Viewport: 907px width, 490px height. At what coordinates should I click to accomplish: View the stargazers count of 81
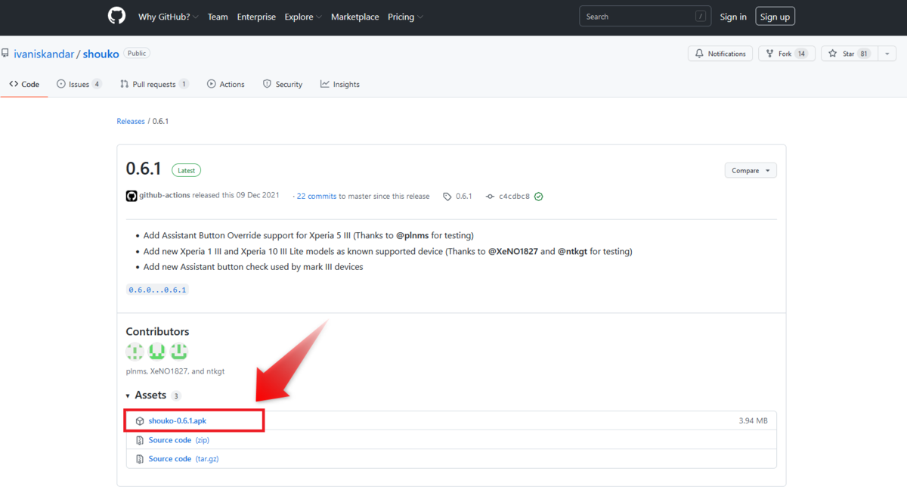click(864, 54)
